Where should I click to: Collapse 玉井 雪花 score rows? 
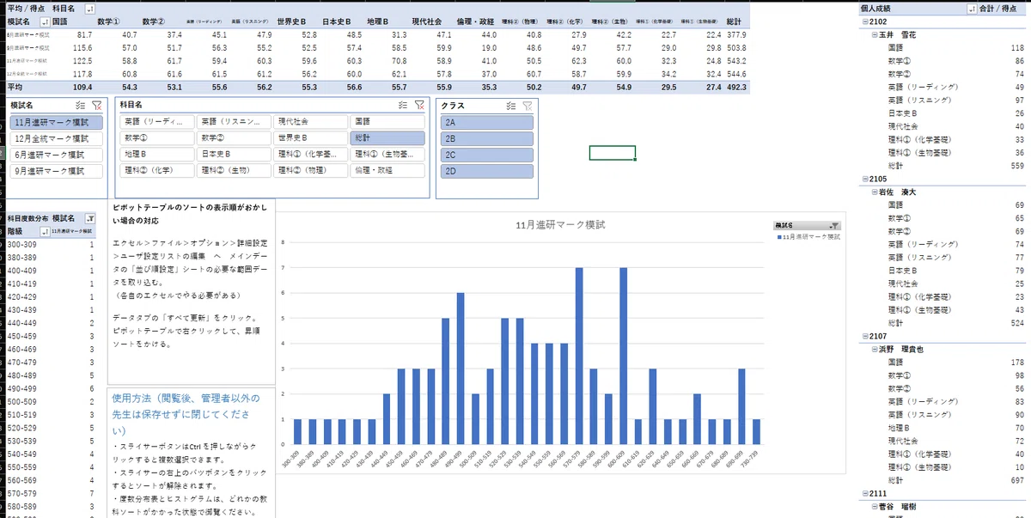pyautogui.click(x=875, y=35)
